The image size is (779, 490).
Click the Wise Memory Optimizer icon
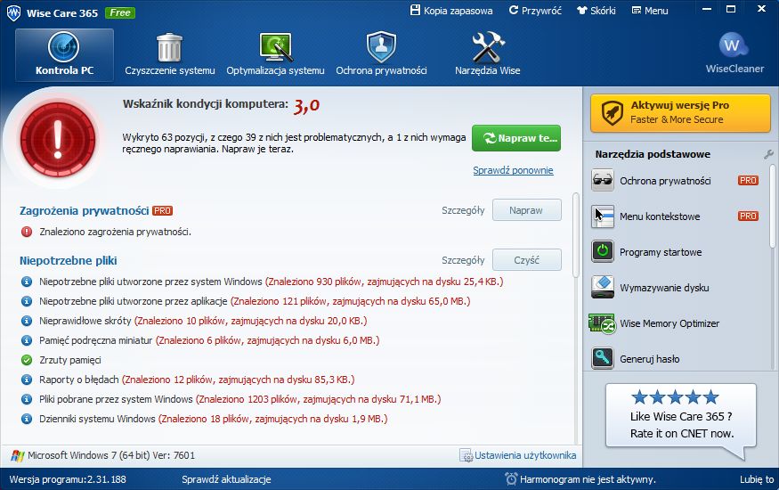click(x=602, y=323)
